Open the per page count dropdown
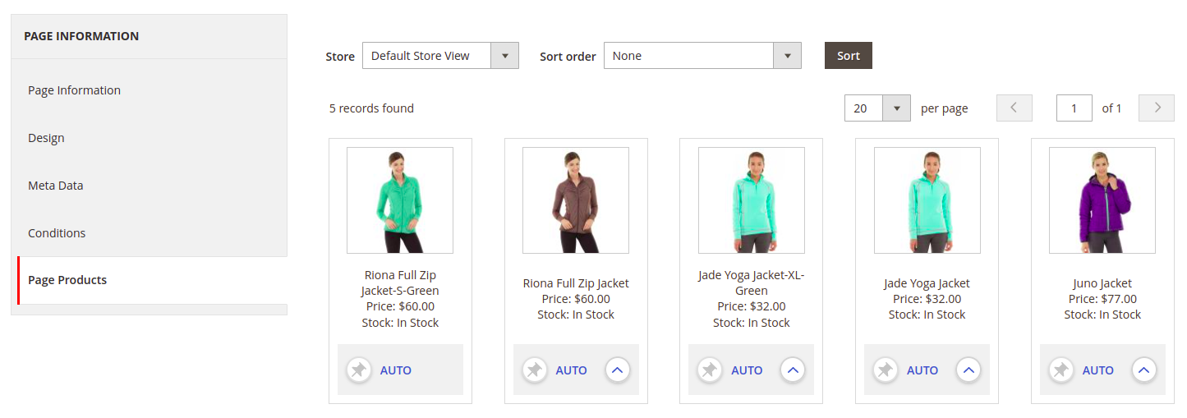Screen dimensions: 1187x418 877,108
